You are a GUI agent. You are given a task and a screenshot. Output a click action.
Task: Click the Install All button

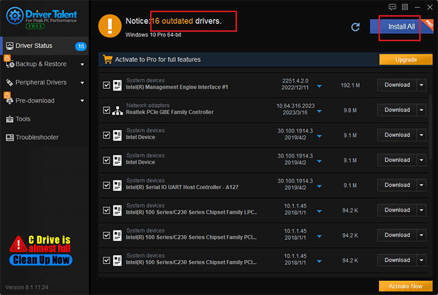(402, 26)
